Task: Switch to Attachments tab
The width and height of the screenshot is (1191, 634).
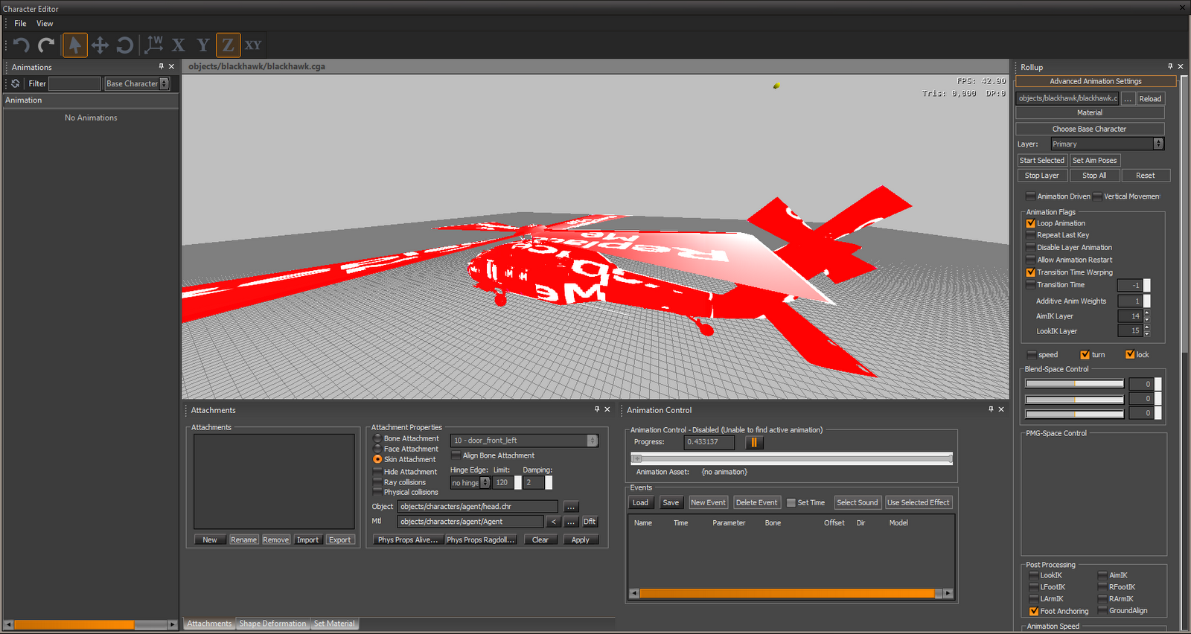Action: point(209,624)
